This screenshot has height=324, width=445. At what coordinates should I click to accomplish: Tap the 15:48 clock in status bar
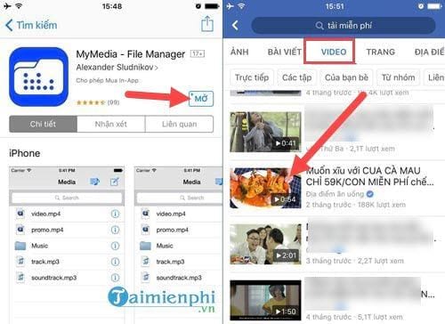coord(111,6)
